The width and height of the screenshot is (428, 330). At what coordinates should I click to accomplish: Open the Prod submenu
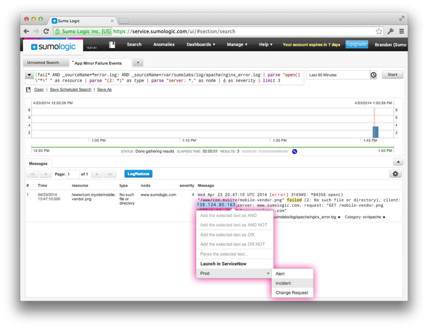(x=235, y=273)
